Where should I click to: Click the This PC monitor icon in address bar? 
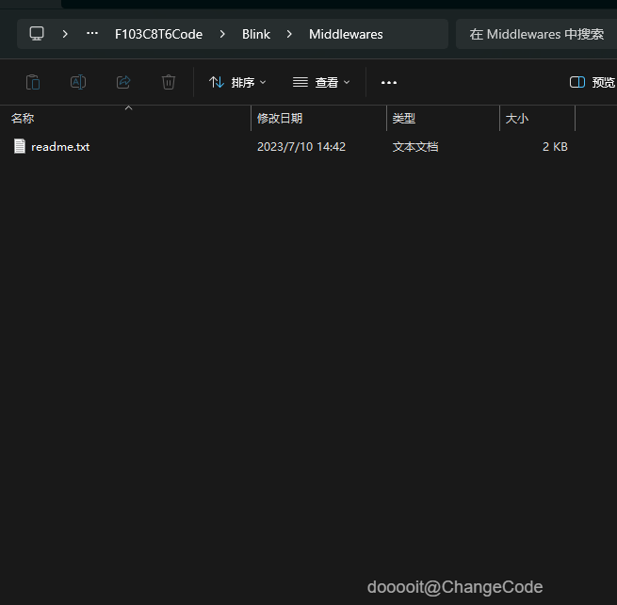coord(37,34)
